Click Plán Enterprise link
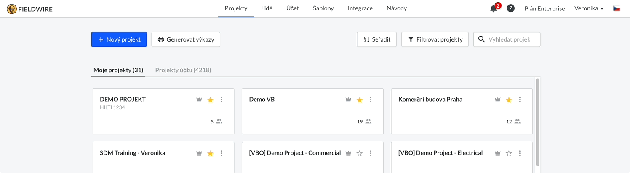The image size is (630, 173). (x=545, y=8)
